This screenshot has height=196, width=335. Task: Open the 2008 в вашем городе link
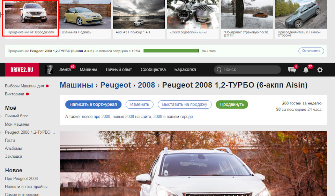coord(173,117)
